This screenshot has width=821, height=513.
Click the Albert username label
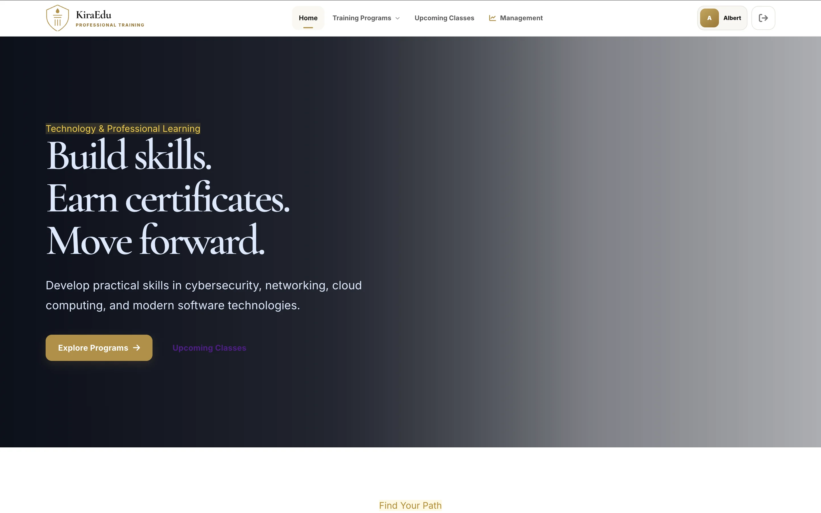coord(732,18)
